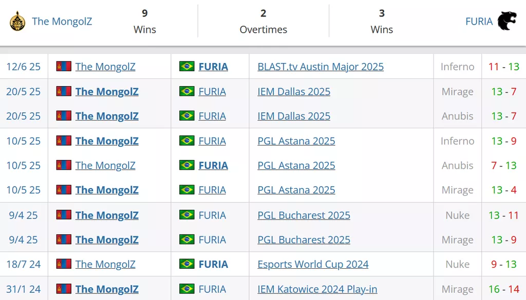526x300 pixels.
Task: Click Brazil flag in Esports World Cup row
Action: pos(187,264)
